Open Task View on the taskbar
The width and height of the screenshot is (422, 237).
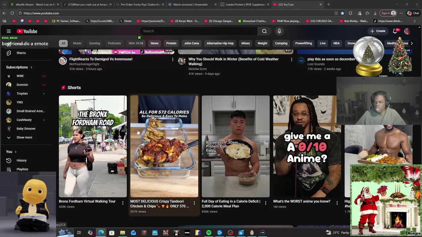(x=79, y=233)
